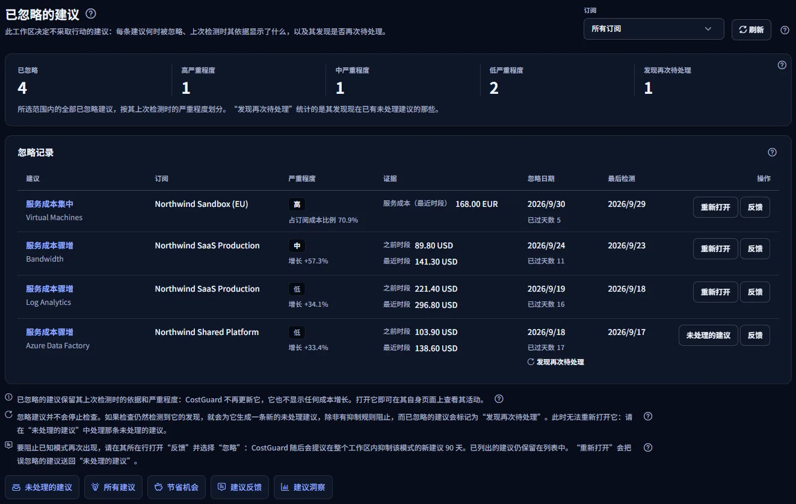Click Northwind Sandbox (EU) subscription cell
Screen dimensions: 796x504
click(202, 204)
